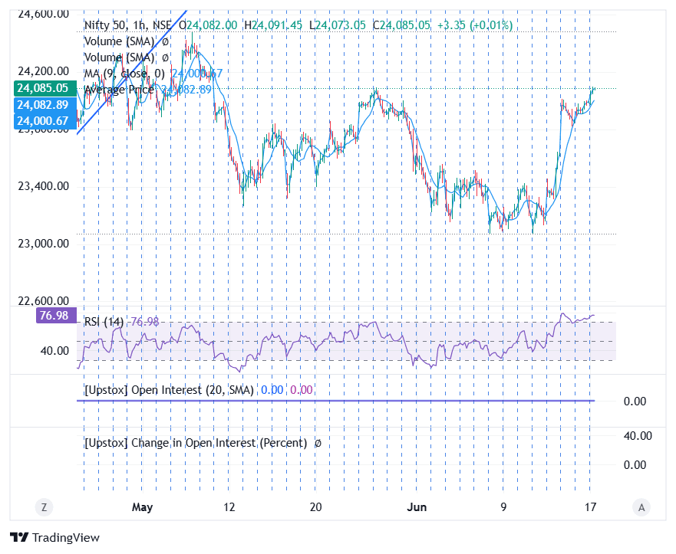Click the 40.00 Change in OI axis label
This screenshot has height=554, width=676.
click(638, 436)
